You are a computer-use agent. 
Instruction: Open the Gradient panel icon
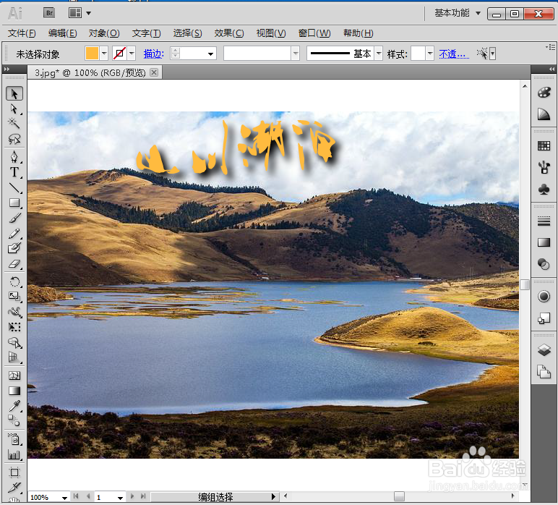[544, 242]
